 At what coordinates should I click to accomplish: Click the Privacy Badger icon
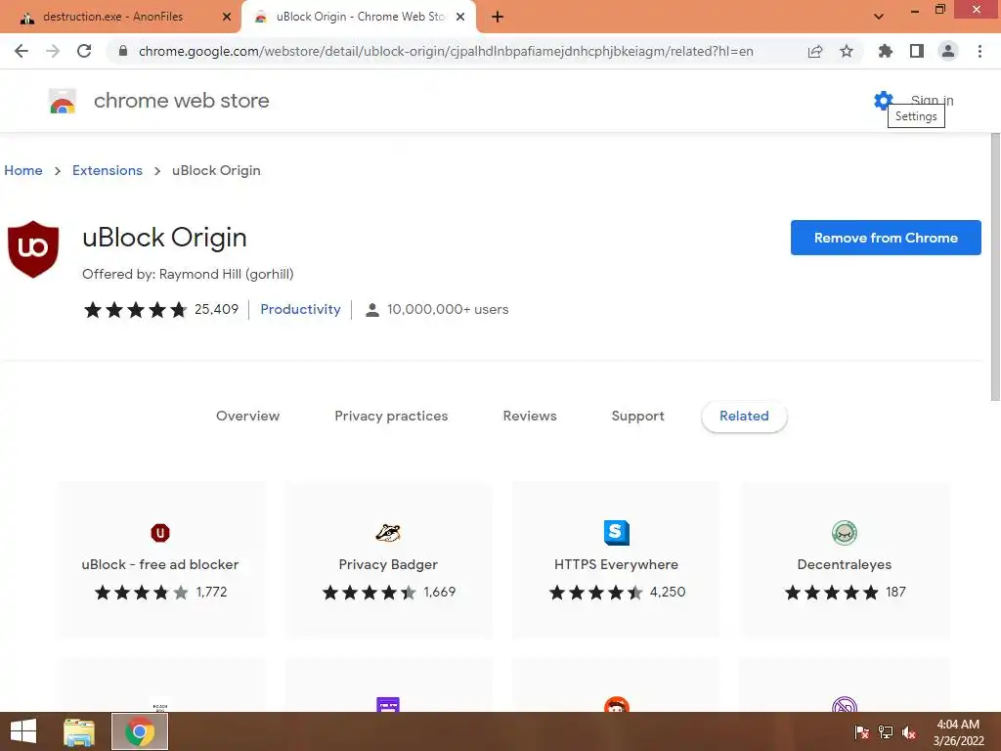coord(388,533)
